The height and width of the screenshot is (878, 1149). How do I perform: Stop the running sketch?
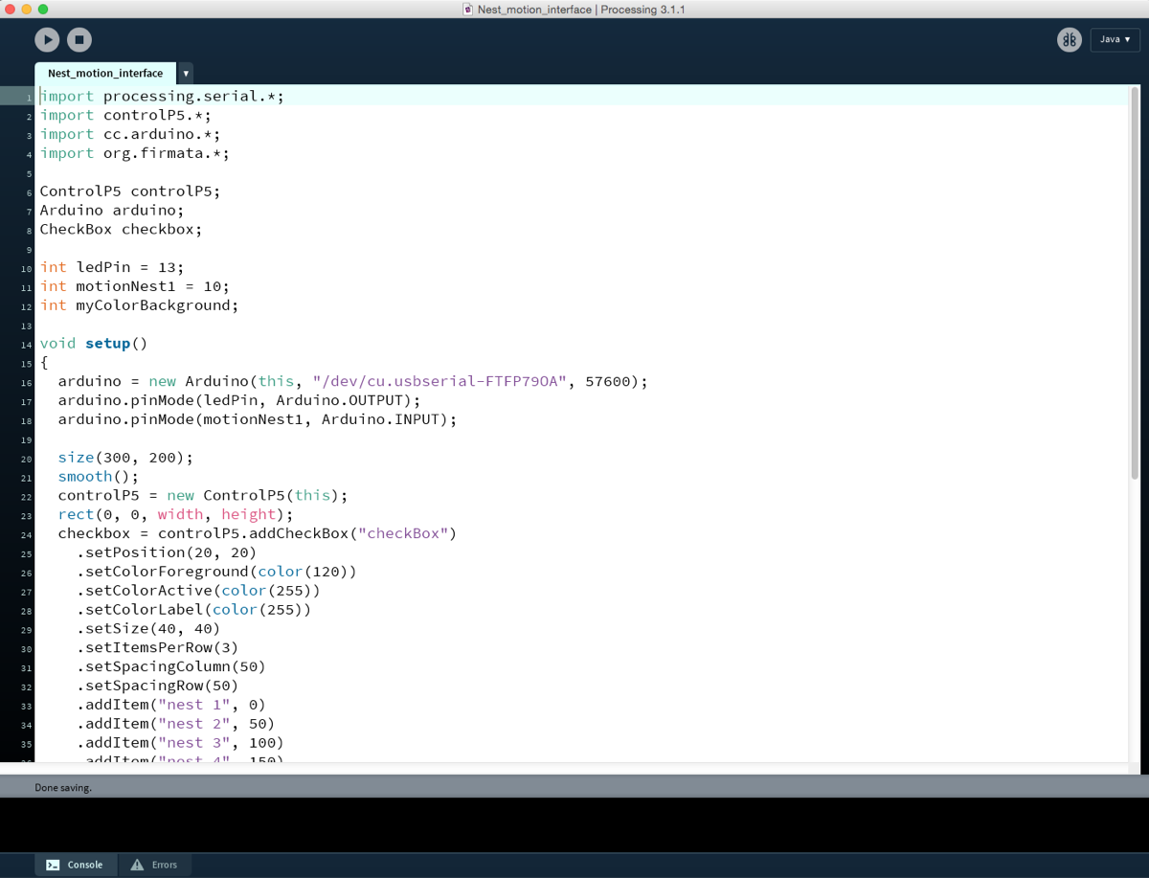click(79, 39)
